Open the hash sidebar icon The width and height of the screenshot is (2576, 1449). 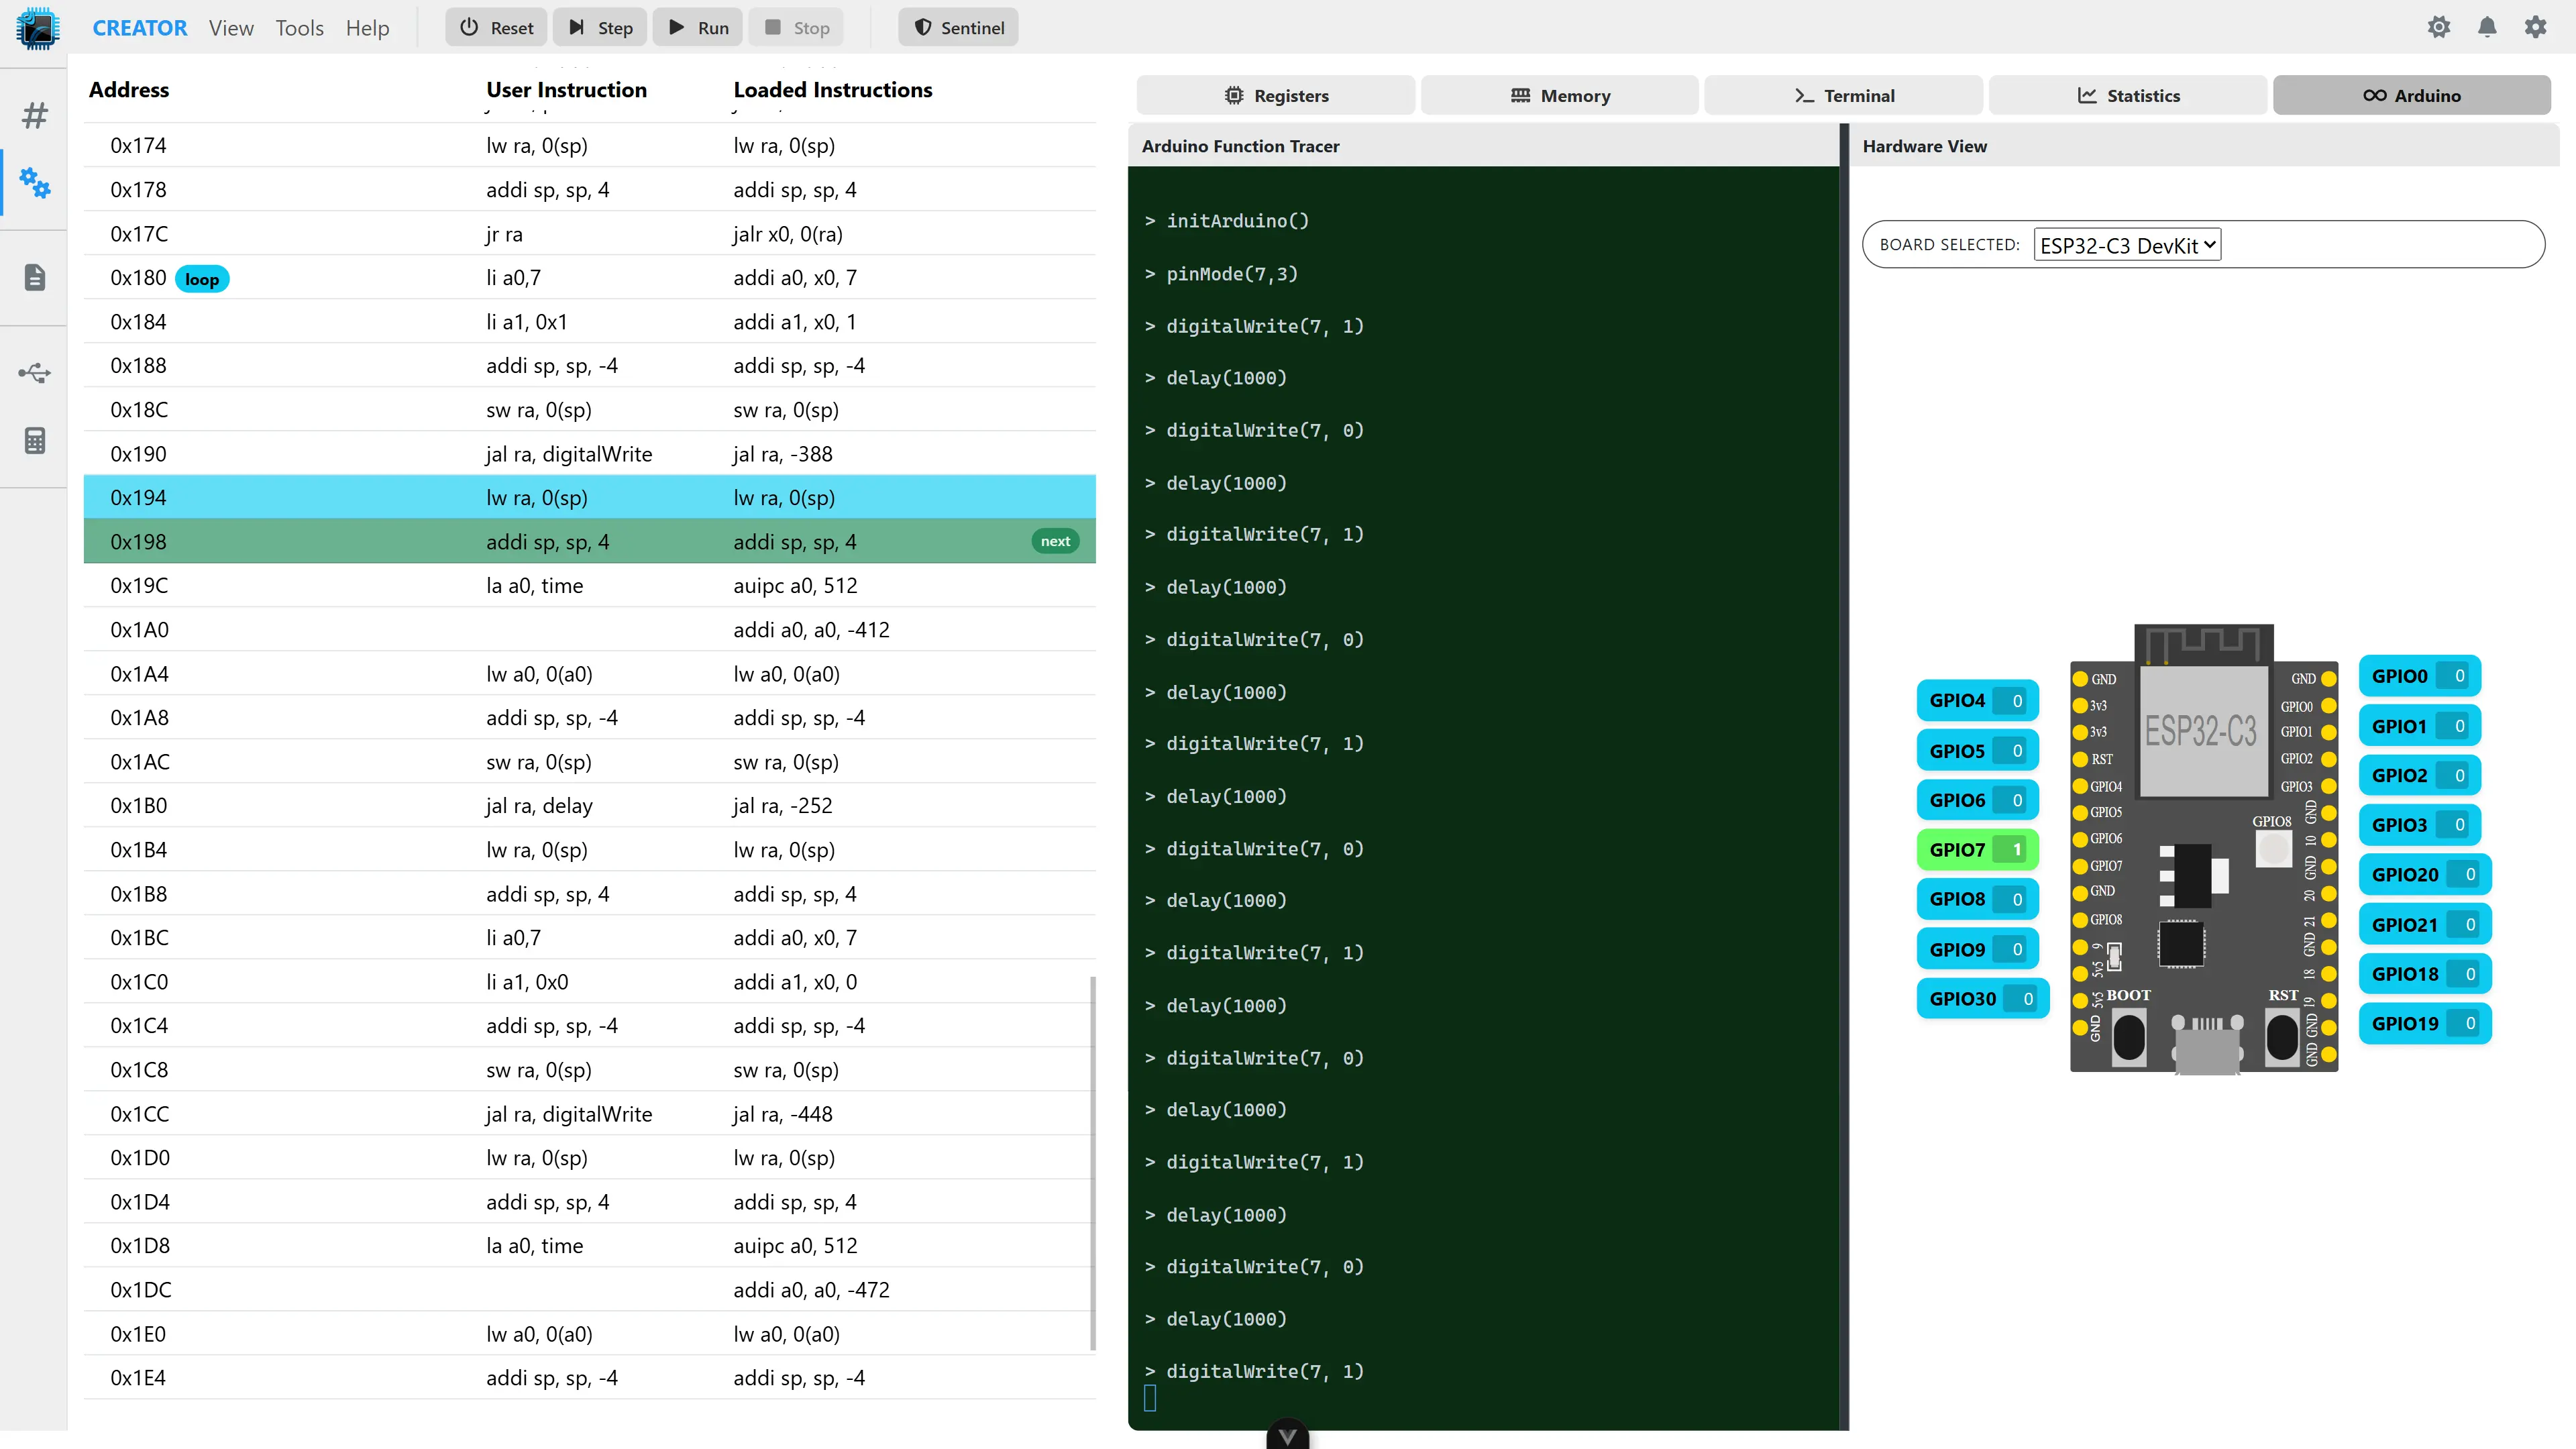coord(35,116)
